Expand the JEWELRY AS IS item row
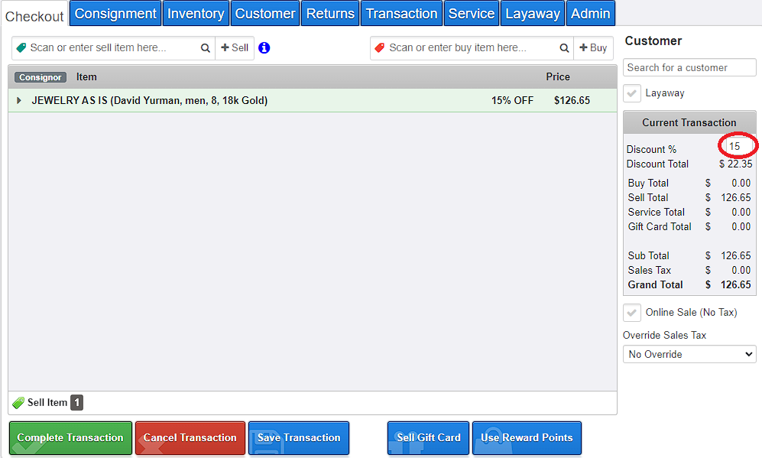Image resolution: width=762 pixels, height=458 pixels. tap(19, 100)
